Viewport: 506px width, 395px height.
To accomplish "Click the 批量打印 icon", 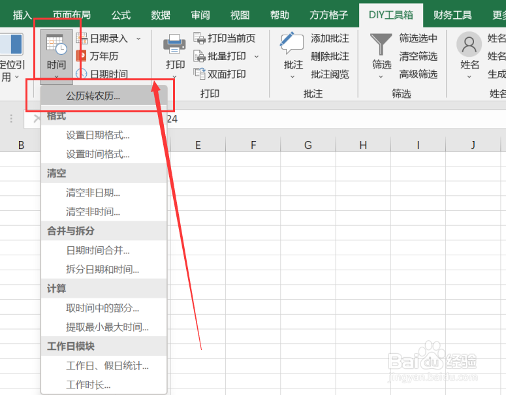I will point(199,56).
